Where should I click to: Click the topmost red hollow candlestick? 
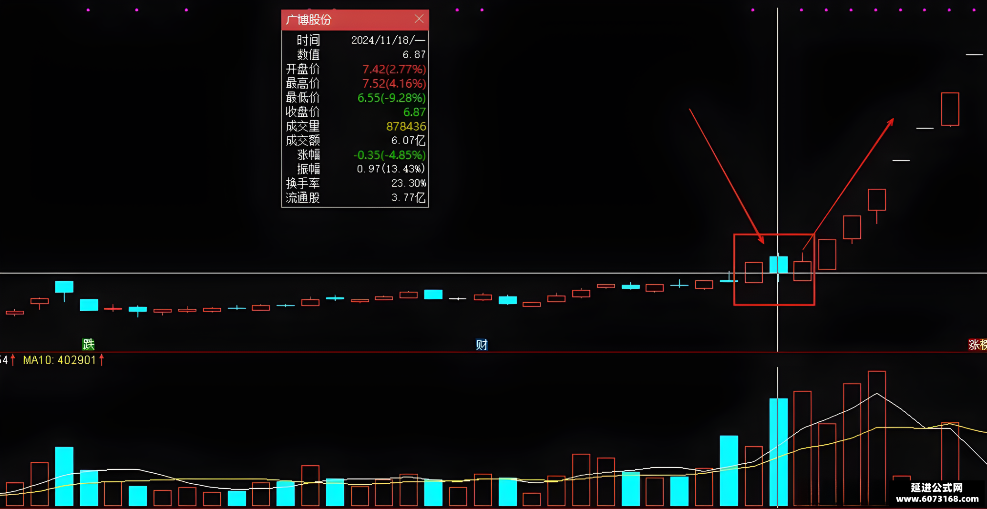(x=950, y=109)
